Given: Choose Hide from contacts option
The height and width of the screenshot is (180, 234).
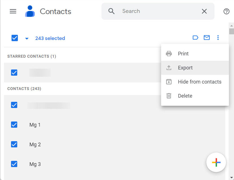Looking at the screenshot, I should pos(200,82).
